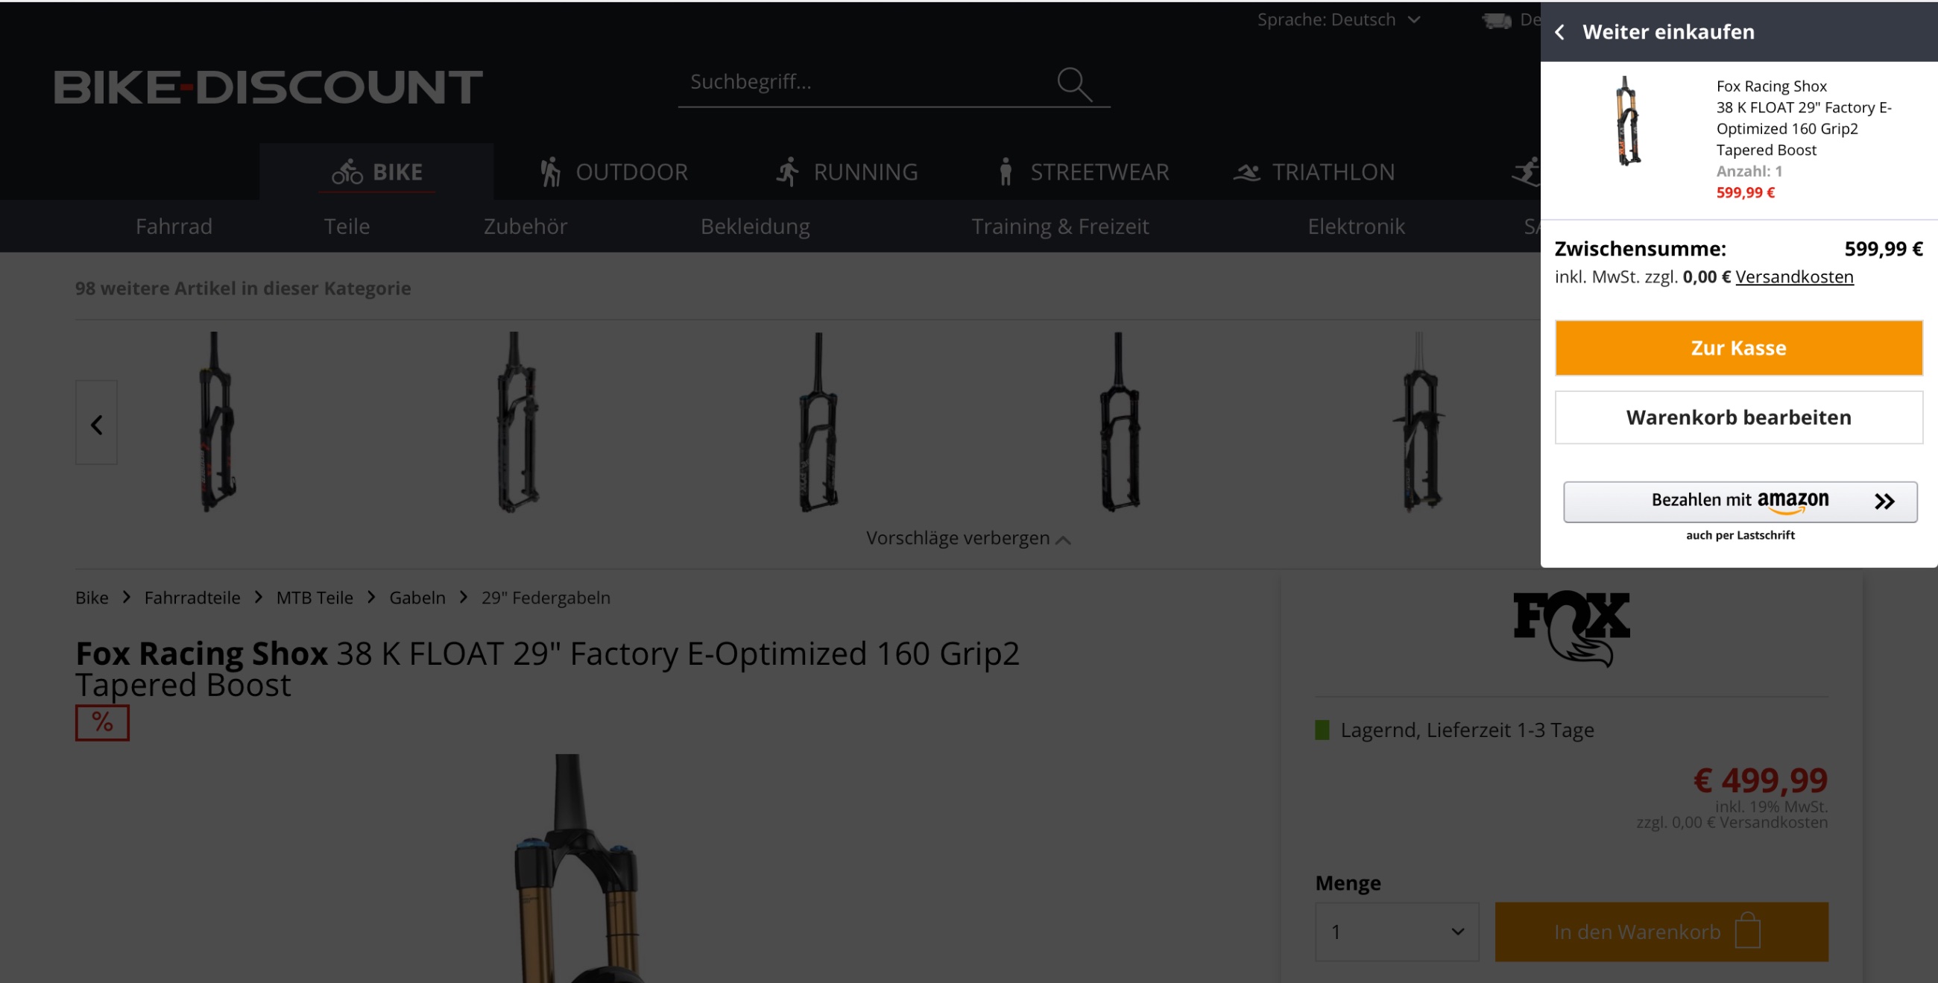Click the Bike cyclist icon
This screenshot has width=1938, height=983.
coord(347,172)
